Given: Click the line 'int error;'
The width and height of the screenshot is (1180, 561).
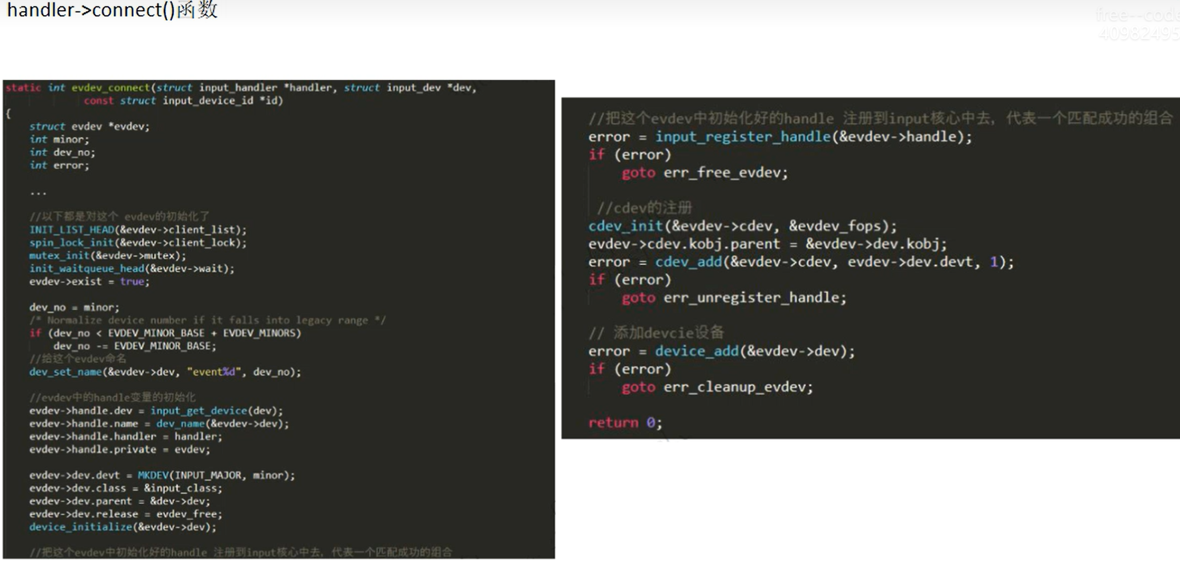Looking at the screenshot, I should click(x=59, y=165).
